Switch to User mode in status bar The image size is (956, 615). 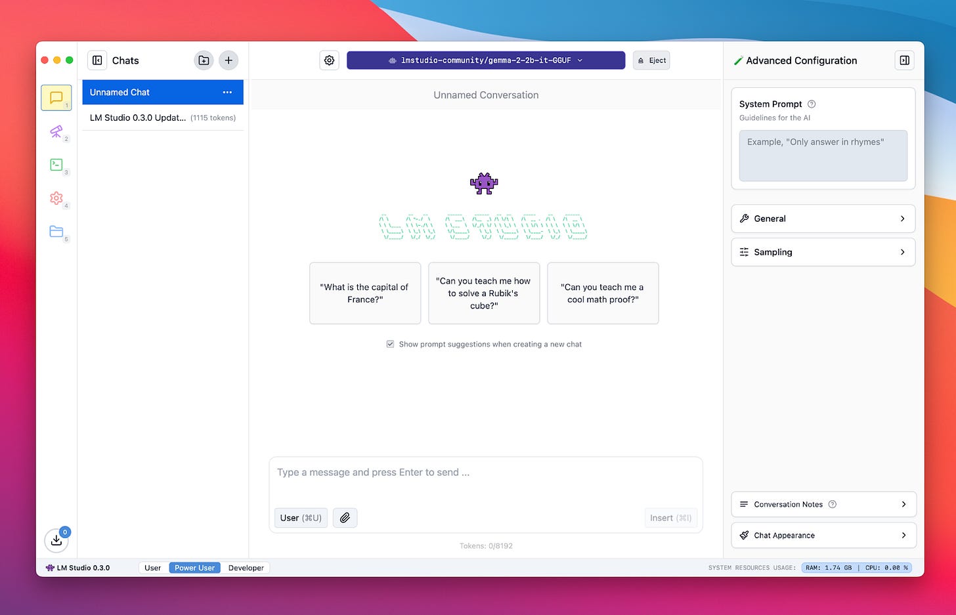(153, 568)
